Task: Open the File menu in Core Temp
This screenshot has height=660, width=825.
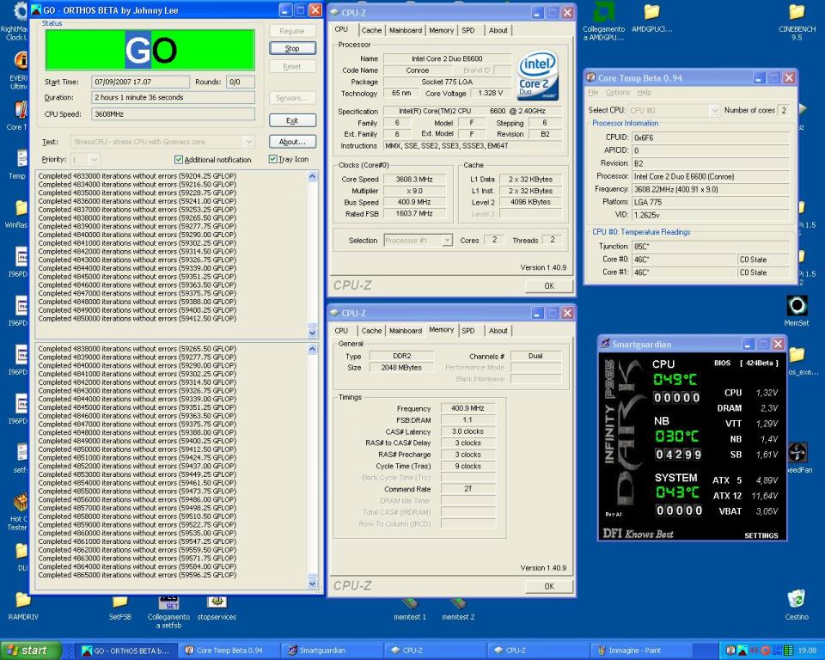Action: [x=593, y=93]
